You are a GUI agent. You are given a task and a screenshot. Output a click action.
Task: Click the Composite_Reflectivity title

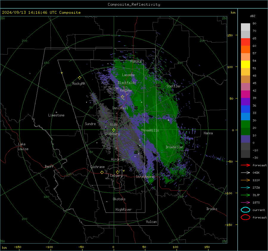(134, 4)
